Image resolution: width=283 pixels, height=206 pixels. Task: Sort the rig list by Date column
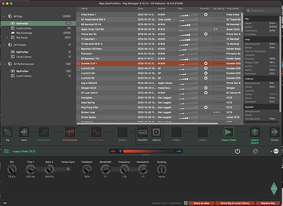pyautogui.click(x=140, y=8)
